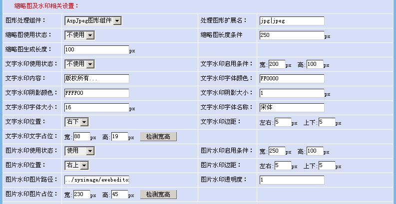Expand the 图片水印位置 右上 dropdown
The width and height of the screenshot is (396, 204).
point(77,166)
